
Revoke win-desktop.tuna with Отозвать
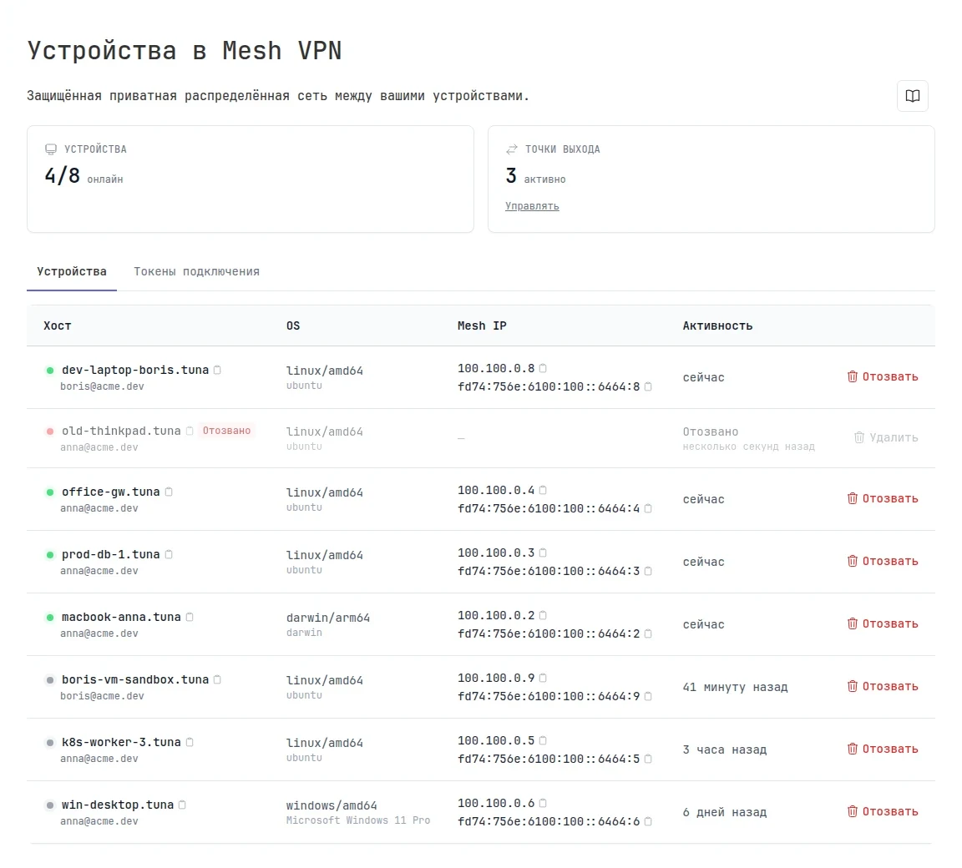pyautogui.click(x=882, y=811)
